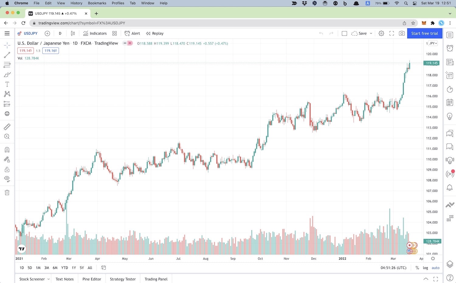456x283 pixels.
Task: Toggle auto scale
Action: [x=436, y=268]
